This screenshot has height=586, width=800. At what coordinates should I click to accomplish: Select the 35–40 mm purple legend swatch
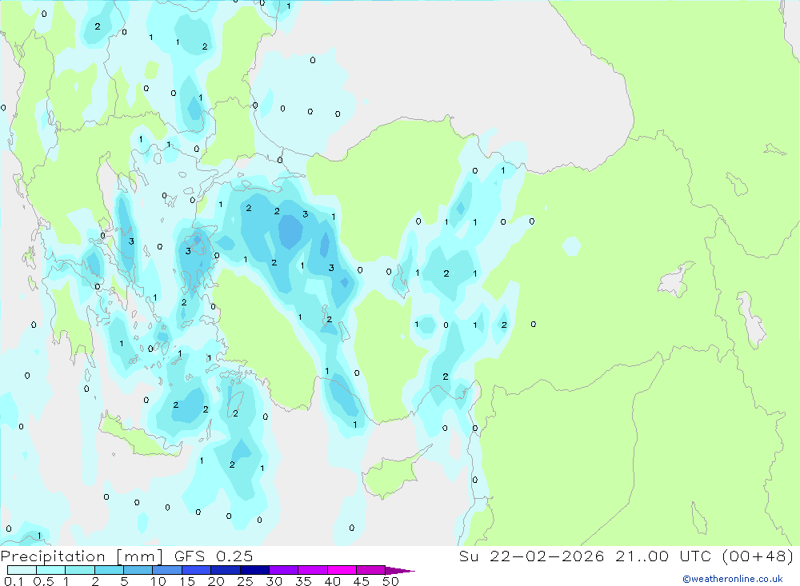pos(313,570)
